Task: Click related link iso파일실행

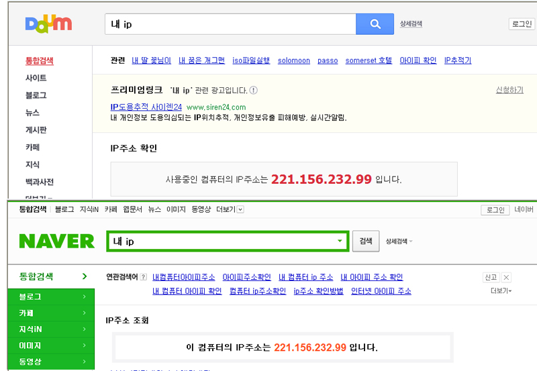Action: (251, 60)
